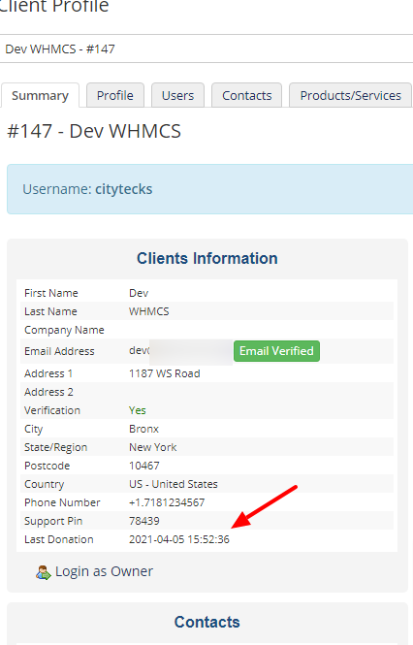Viewport: 413px width, 645px height.
Task: Go to the Contacts tab
Action: (x=247, y=95)
